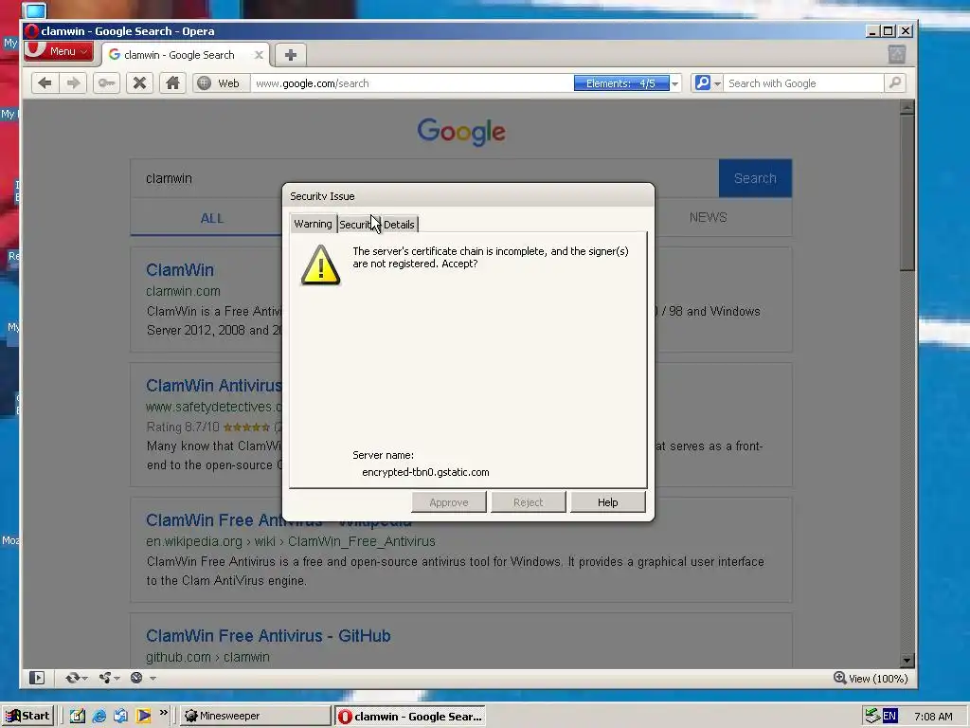Toggle the Opera side panel button

(37, 678)
